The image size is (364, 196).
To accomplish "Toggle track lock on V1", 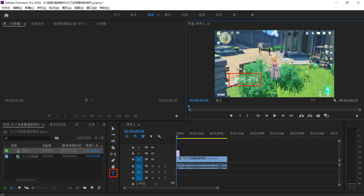I will click(x=133, y=159).
